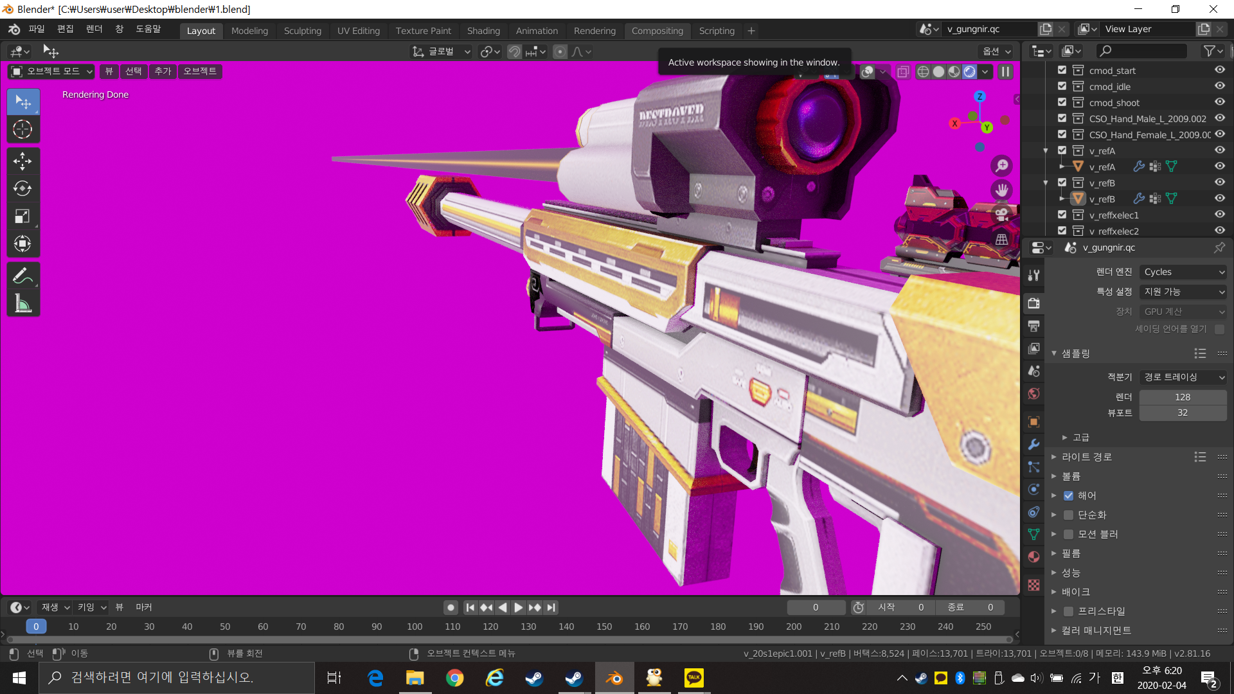Hide v_reffxelec1 collection via eye icon

point(1219,215)
